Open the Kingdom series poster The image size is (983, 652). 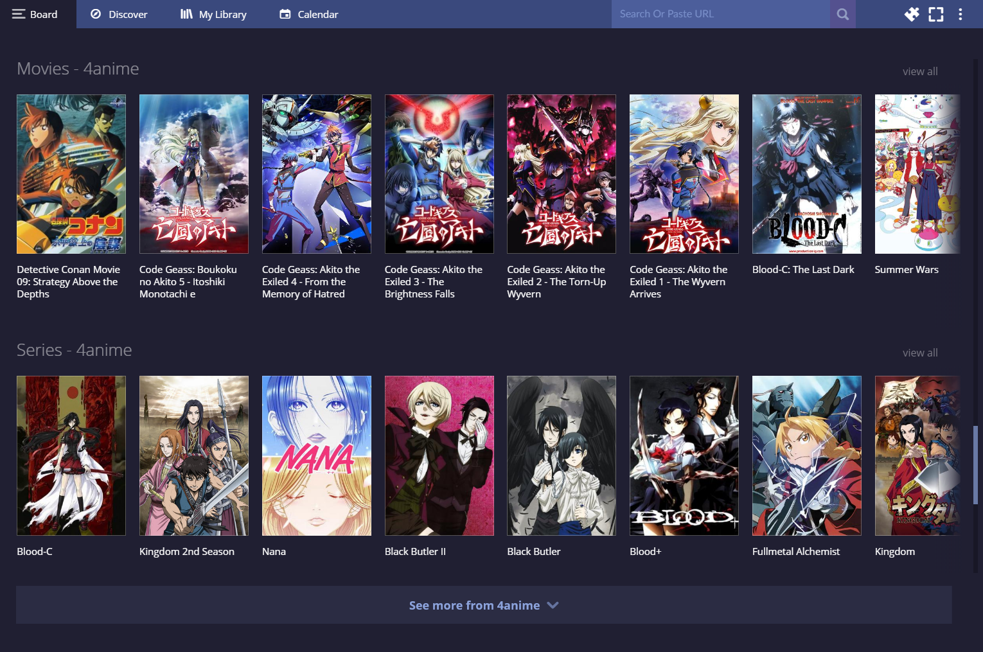point(917,456)
